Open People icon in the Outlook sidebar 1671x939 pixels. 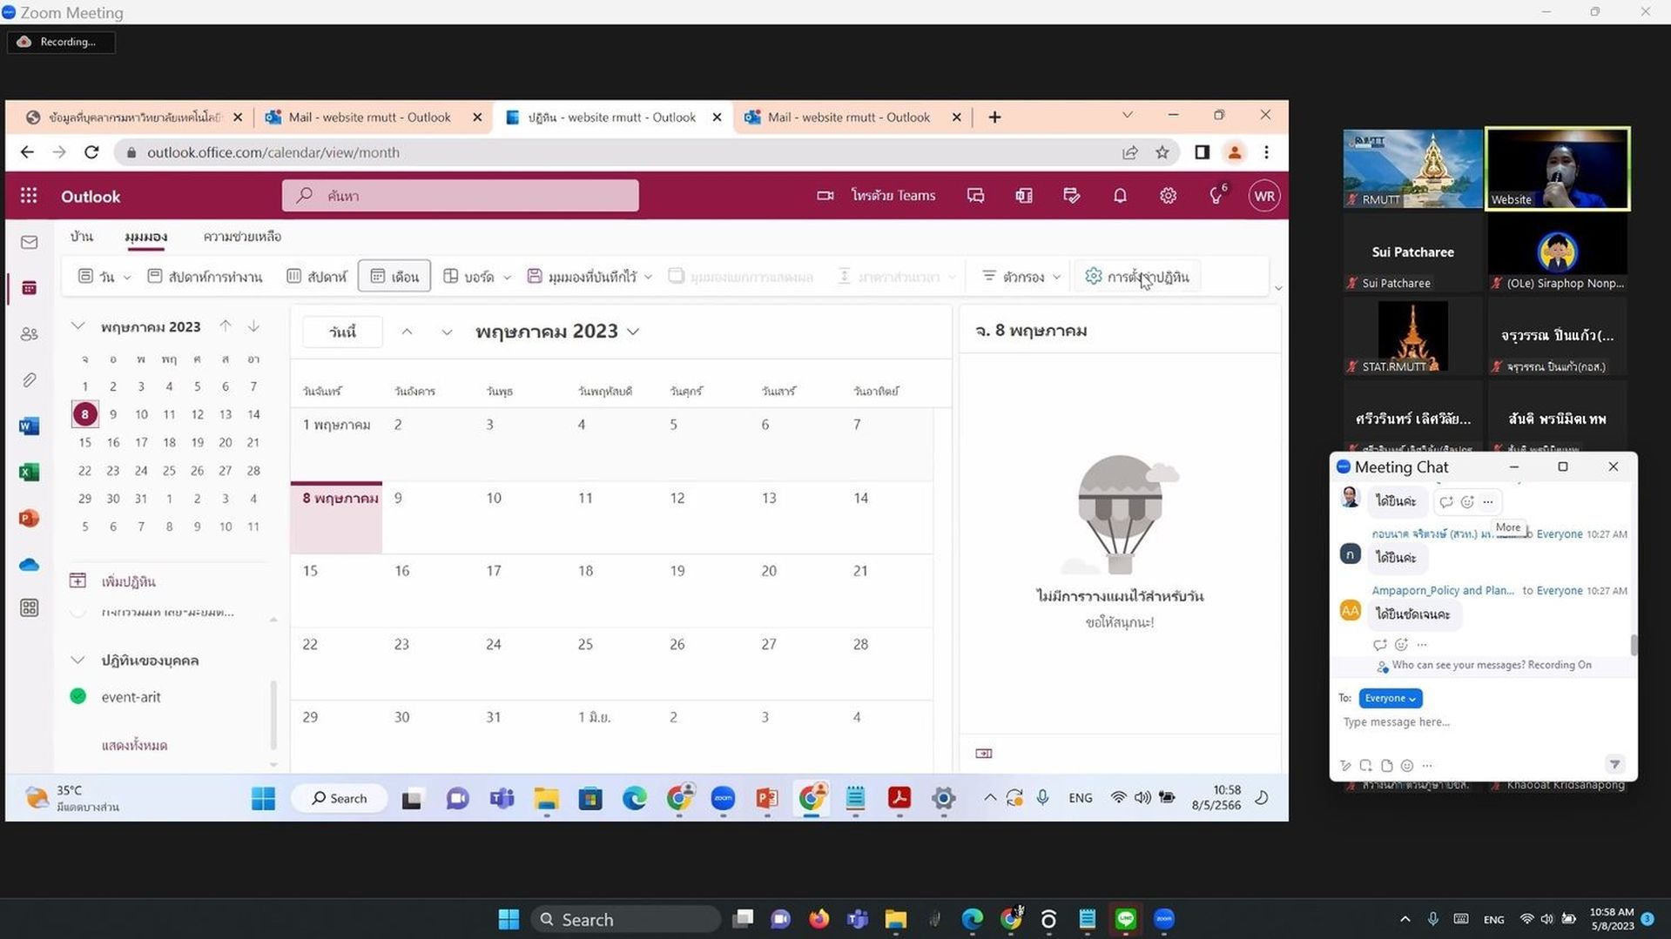pyautogui.click(x=29, y=334)
